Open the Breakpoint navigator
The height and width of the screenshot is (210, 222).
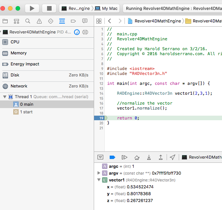coord(73,21)
